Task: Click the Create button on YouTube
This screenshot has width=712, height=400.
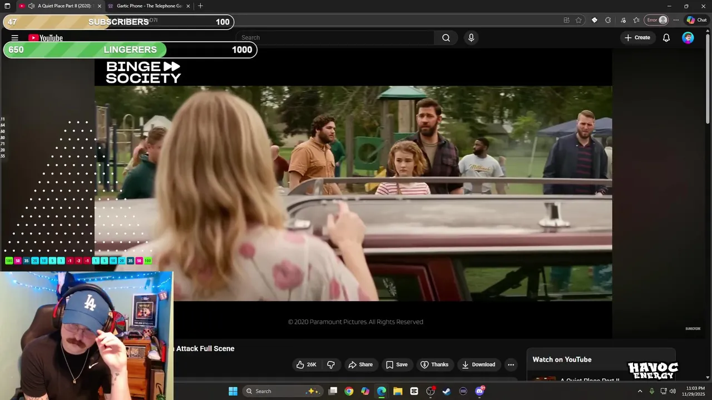Action: pyautogui.click(x=637, y=38)
